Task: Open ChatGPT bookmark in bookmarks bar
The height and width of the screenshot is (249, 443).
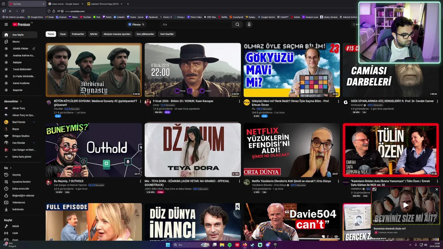Action: (x=282, y=17)
